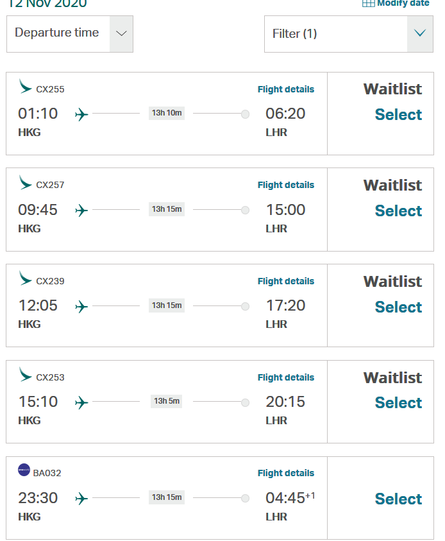Open Flight details for CX255
Image resolution: width=445 pixels, height=541 pixels.
pos(286,89)
